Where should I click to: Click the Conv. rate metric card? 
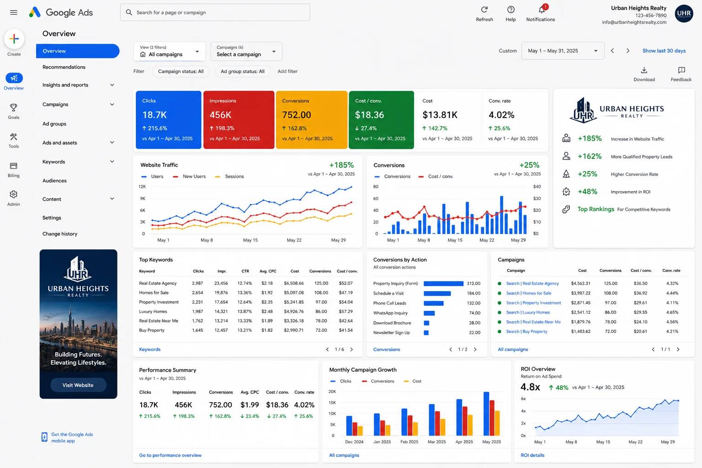[515, 120]
